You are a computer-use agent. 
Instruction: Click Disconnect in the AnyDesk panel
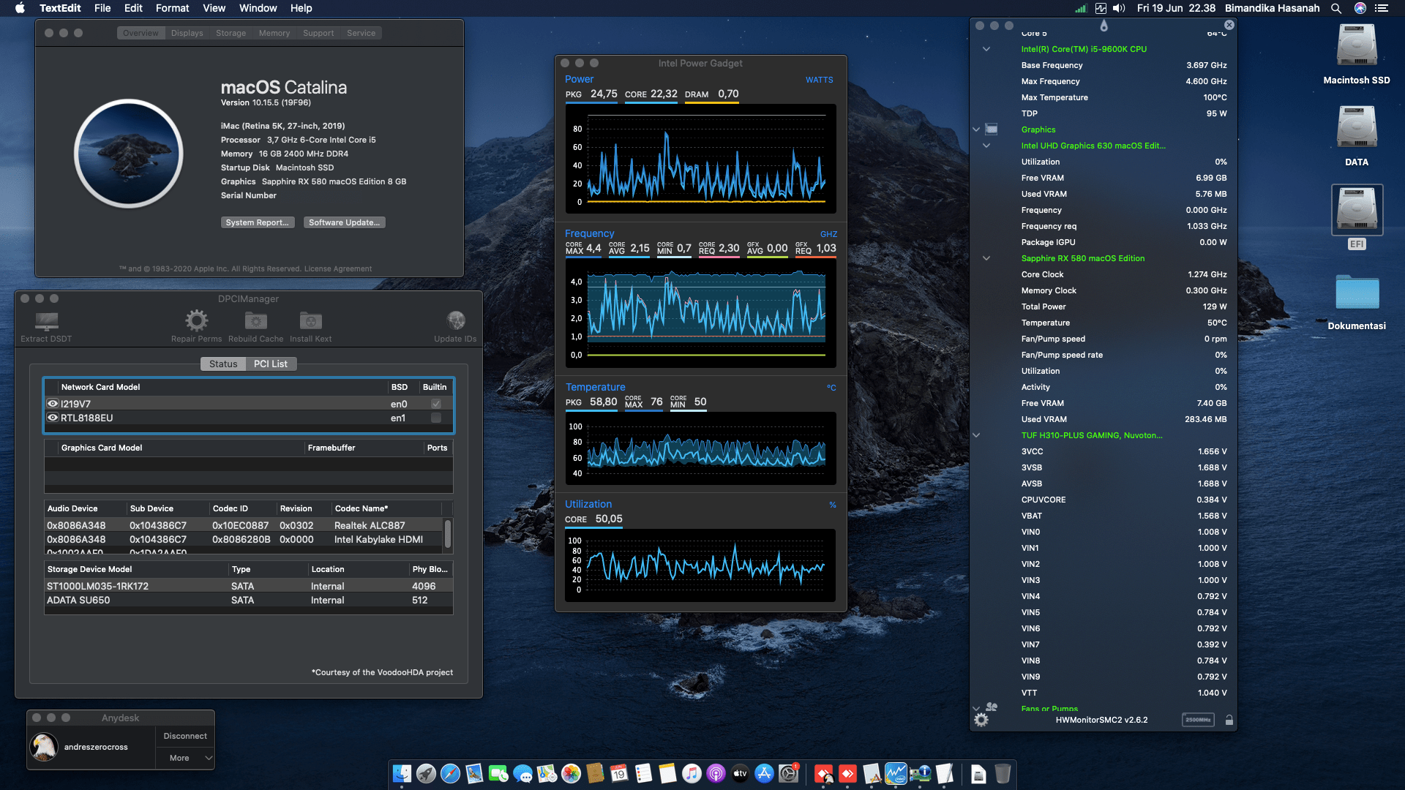click(x=185, y=736)
